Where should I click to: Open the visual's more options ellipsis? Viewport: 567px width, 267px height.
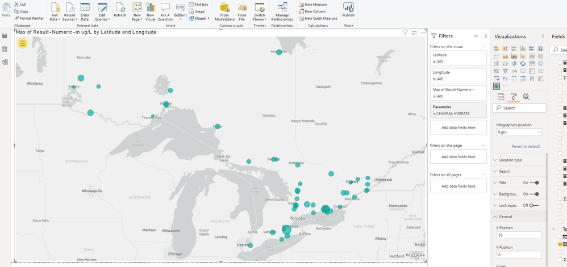[x=423, y=33]
